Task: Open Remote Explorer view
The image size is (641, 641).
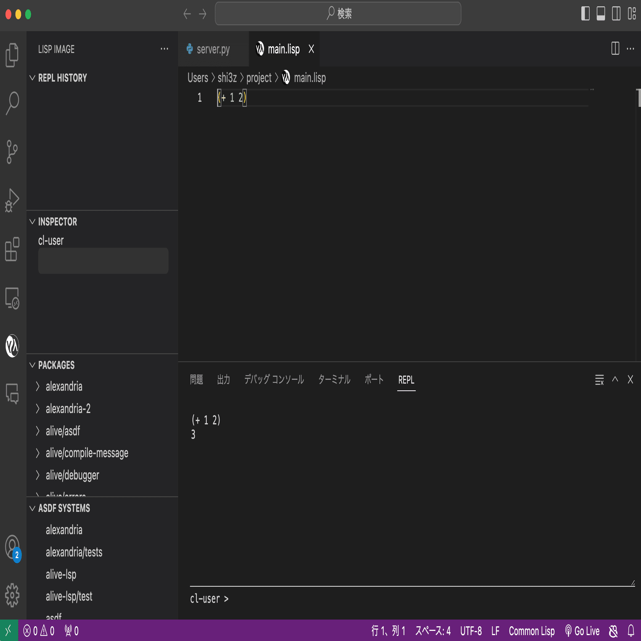Action: coord(12,298)
